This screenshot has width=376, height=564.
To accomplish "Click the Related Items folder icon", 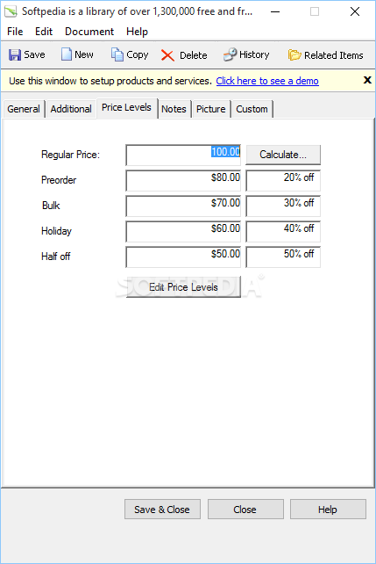I will click(x=294, y=55).
